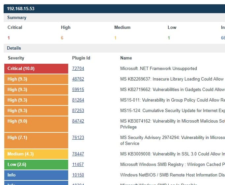Click the host header 192.168.15.53
225x185 pixels.
pos(21,9)
